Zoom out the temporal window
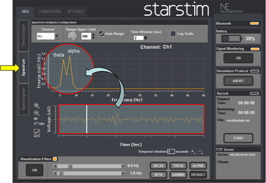This screenshot has height=183, width=266. tap(200, 151)
